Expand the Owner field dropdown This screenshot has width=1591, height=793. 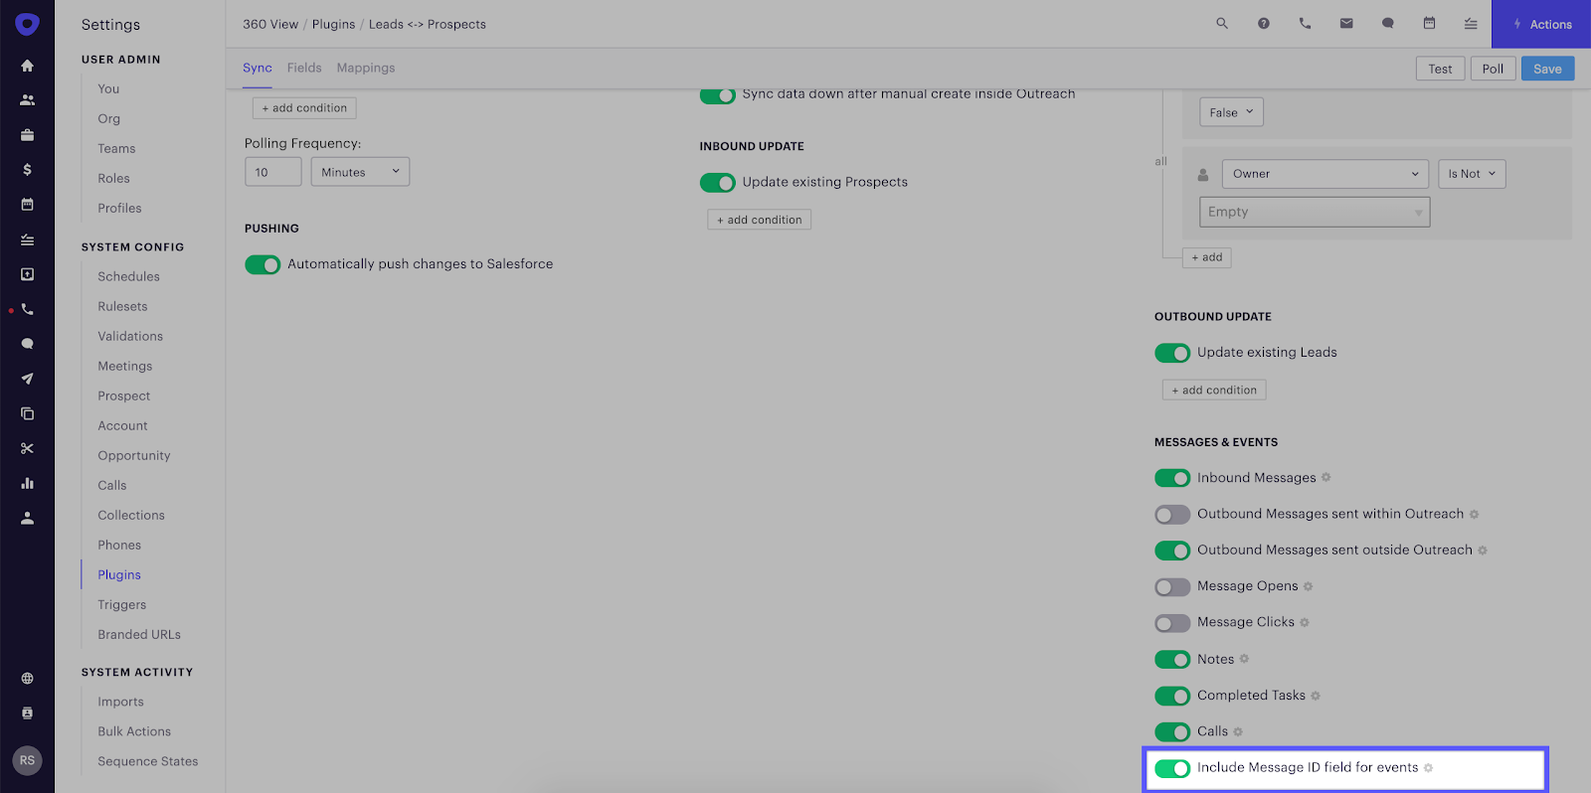coord(1325,174)
